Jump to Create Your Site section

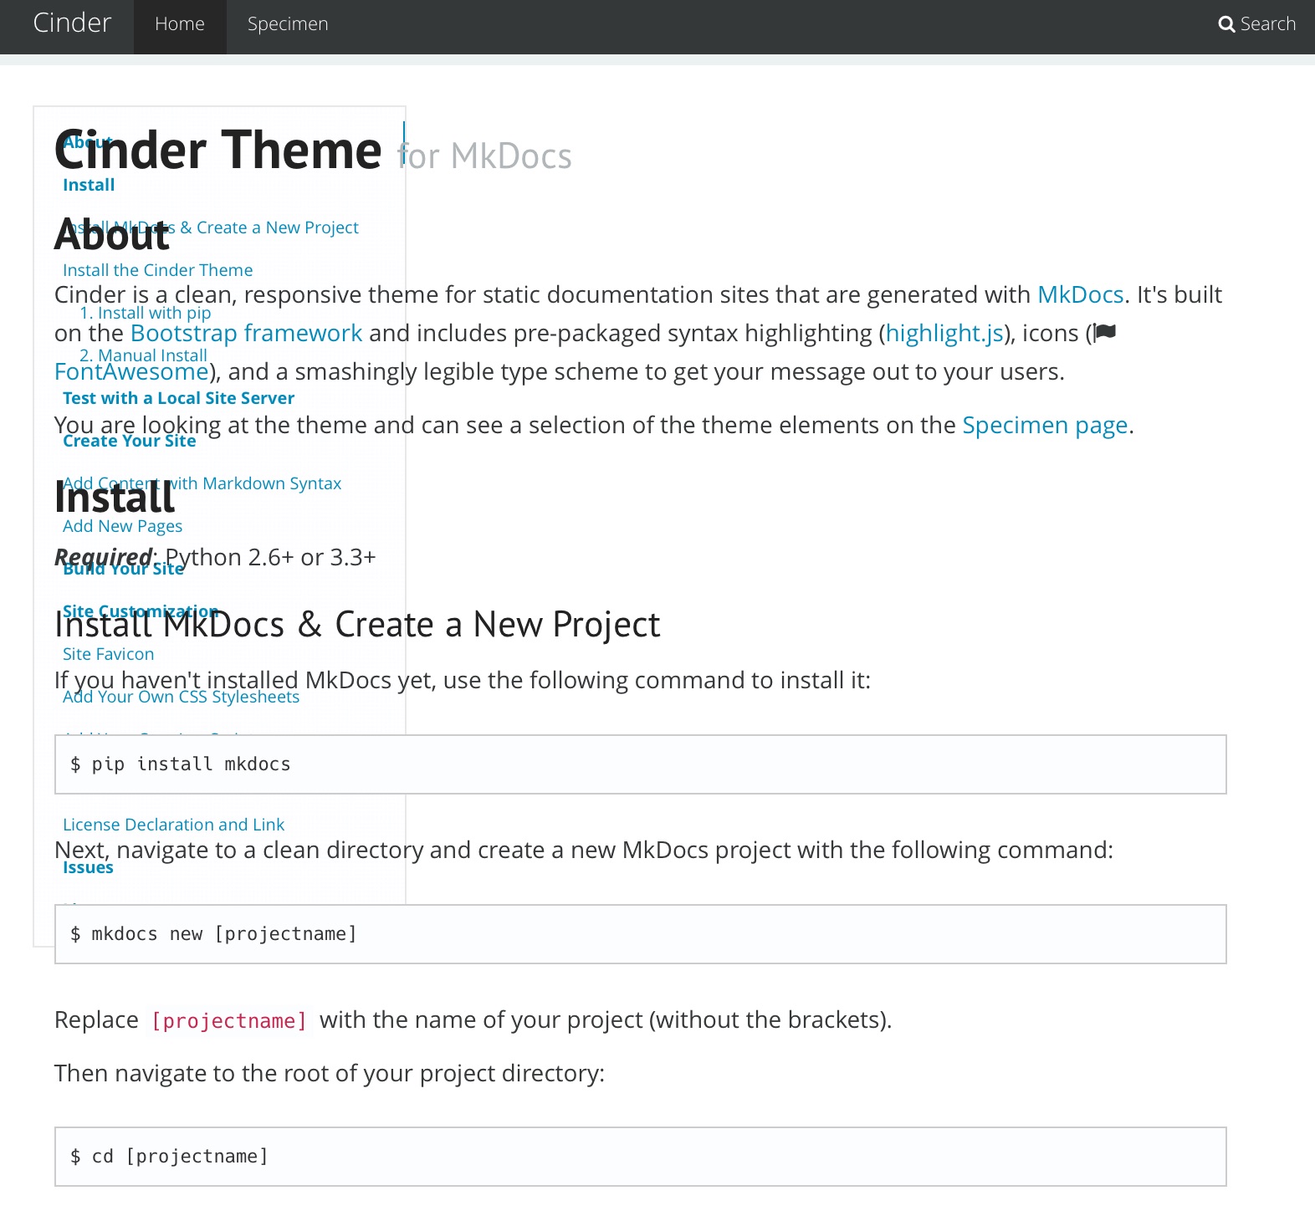[129, 441]
